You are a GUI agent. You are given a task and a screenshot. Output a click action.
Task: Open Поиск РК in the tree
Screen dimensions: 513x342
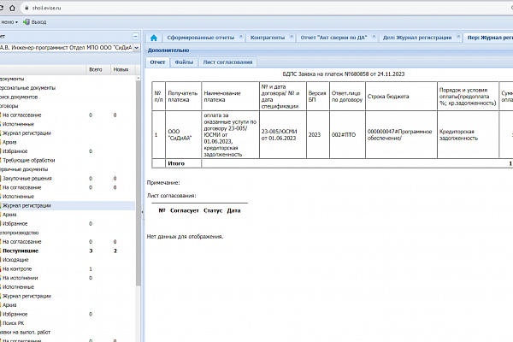(x=14, y=323)
